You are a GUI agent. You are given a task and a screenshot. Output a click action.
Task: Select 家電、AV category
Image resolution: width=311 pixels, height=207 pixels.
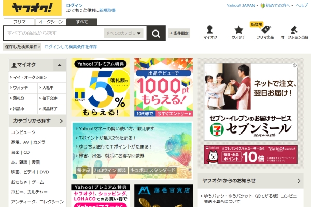[x=20, y=142]
